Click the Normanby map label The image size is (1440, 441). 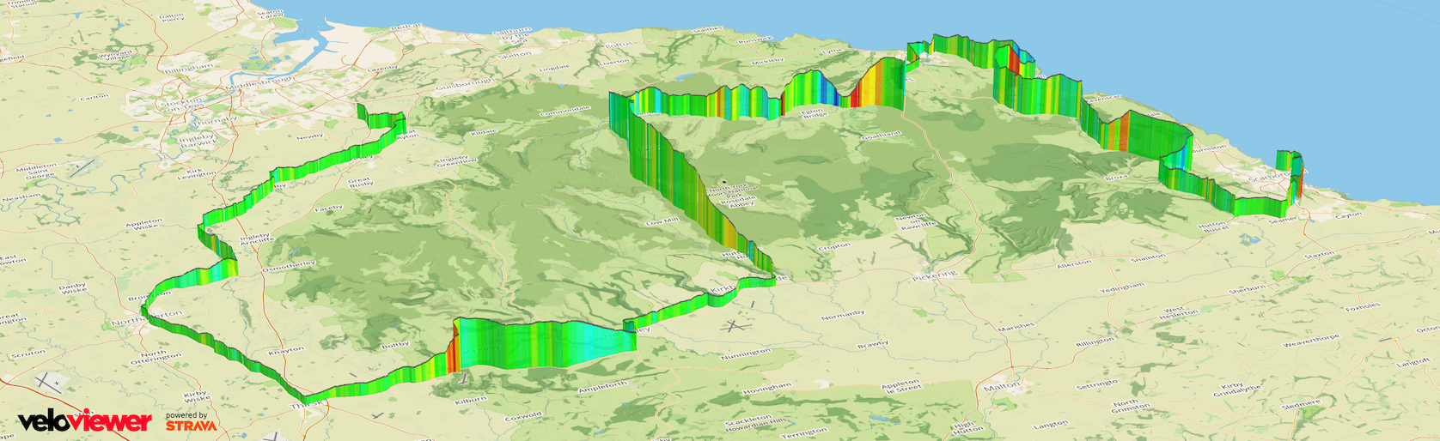point(843,316)
